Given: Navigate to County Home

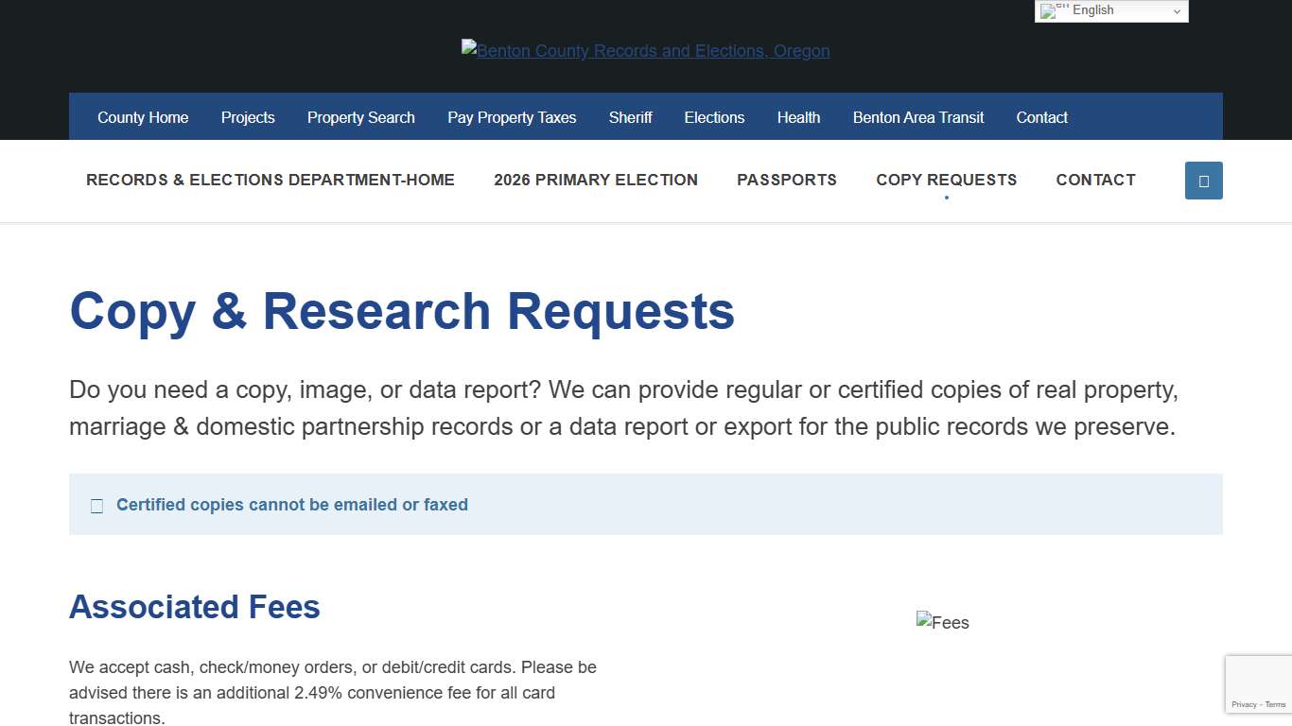Looking at the screenshot, I should 143,117.
